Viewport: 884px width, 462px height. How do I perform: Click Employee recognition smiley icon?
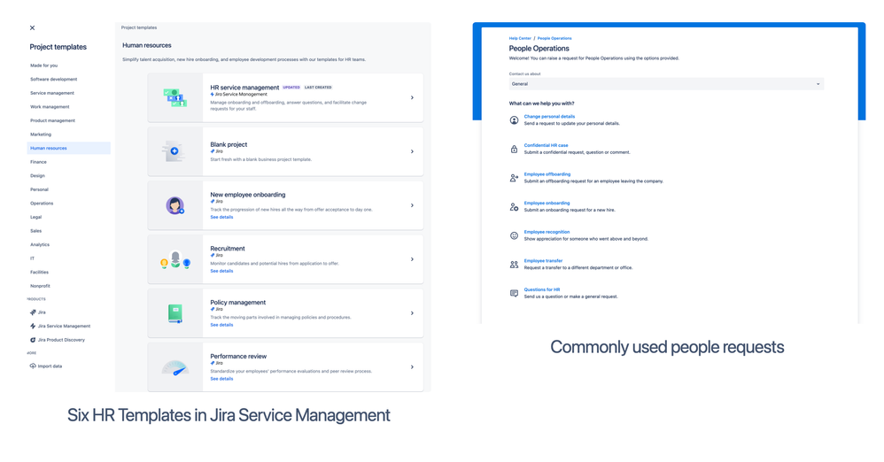(514, 235)
